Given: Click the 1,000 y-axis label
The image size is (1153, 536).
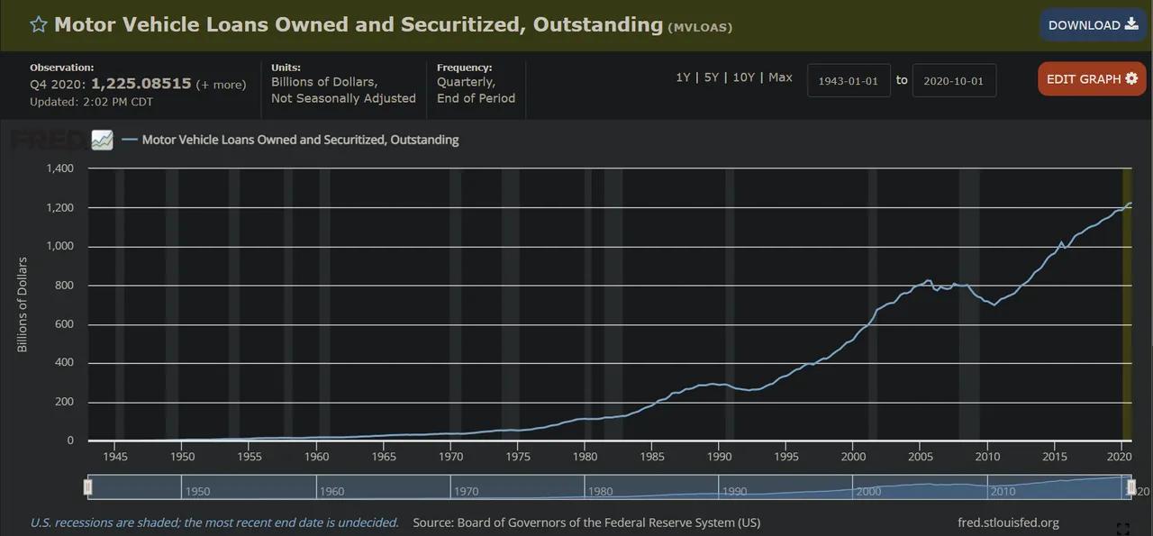Looking at the screenshot, I should click(x=61, y=246).
